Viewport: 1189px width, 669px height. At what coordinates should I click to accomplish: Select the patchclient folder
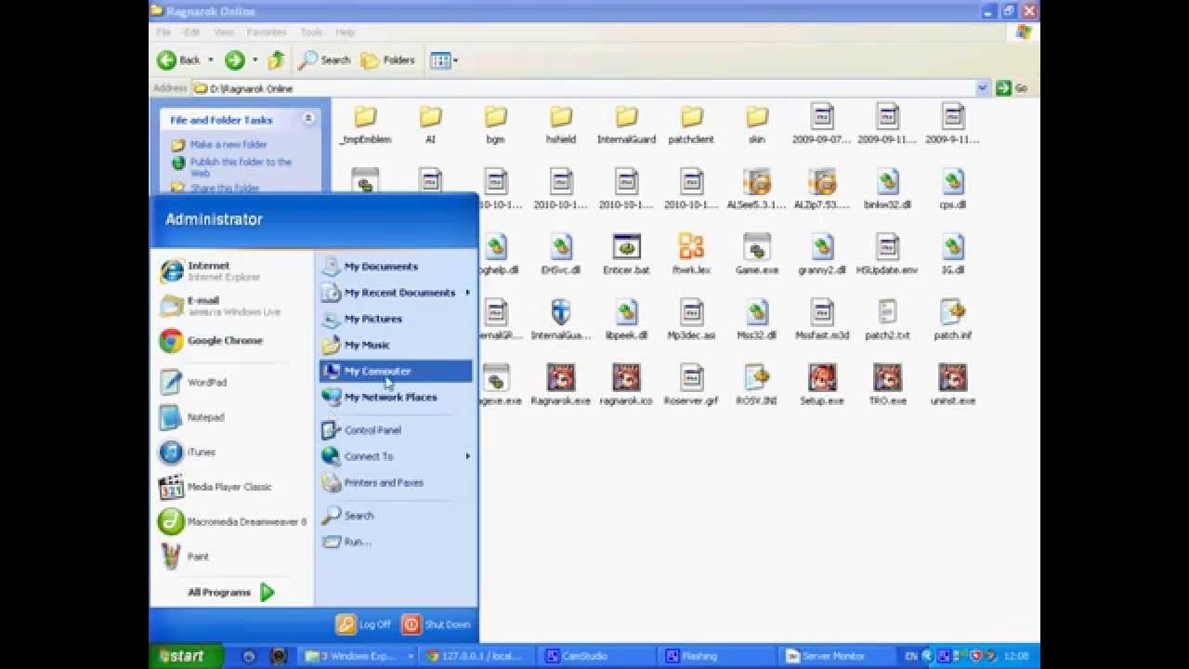[691, 124]
